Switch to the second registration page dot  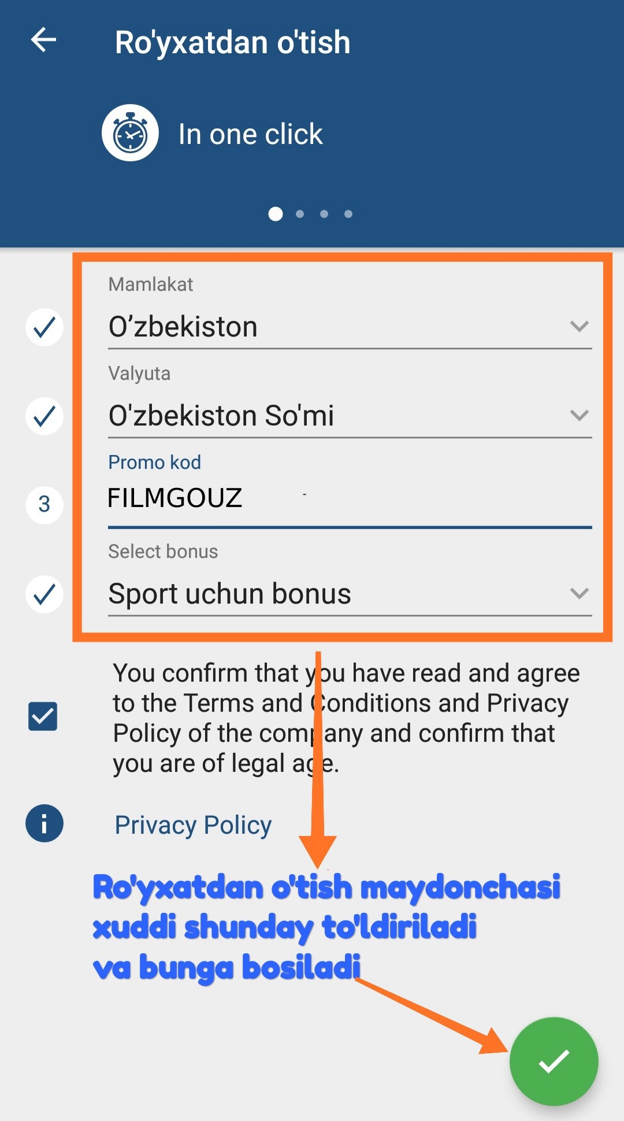coord(300,214)
